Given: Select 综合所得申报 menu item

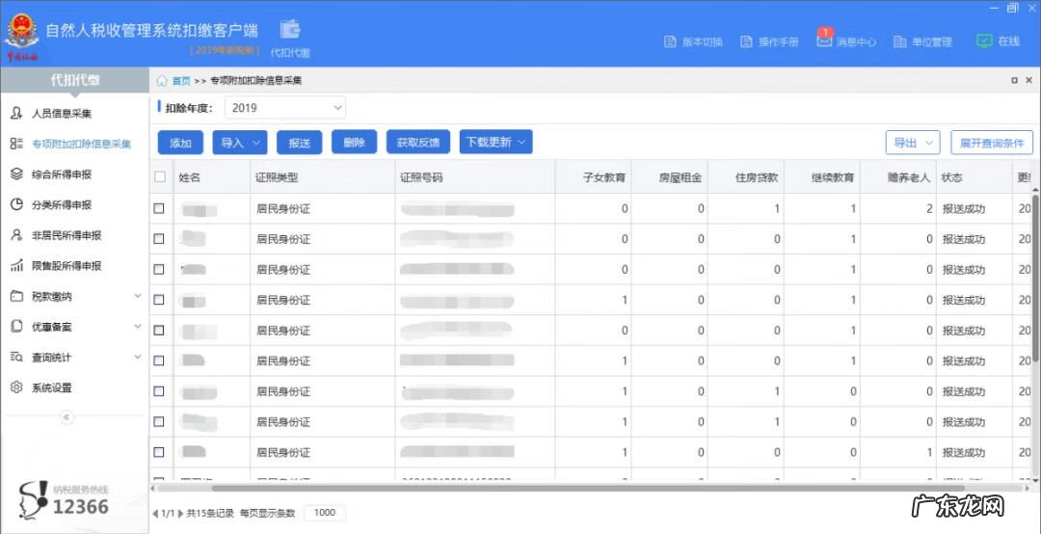Looking at the screenshot, I should click(62, 174).
